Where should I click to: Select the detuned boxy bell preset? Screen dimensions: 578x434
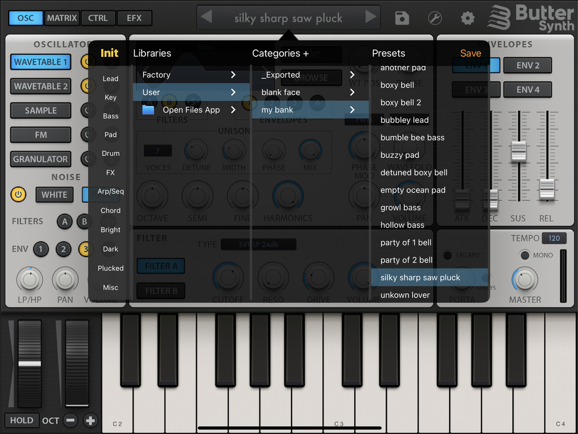(429, 172)
